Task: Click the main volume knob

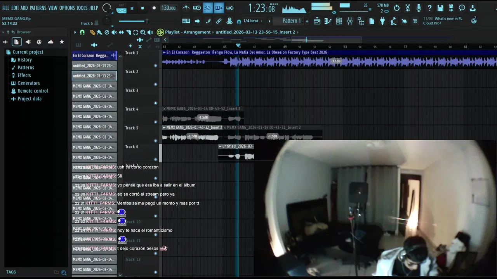Action: click(107, 8)
